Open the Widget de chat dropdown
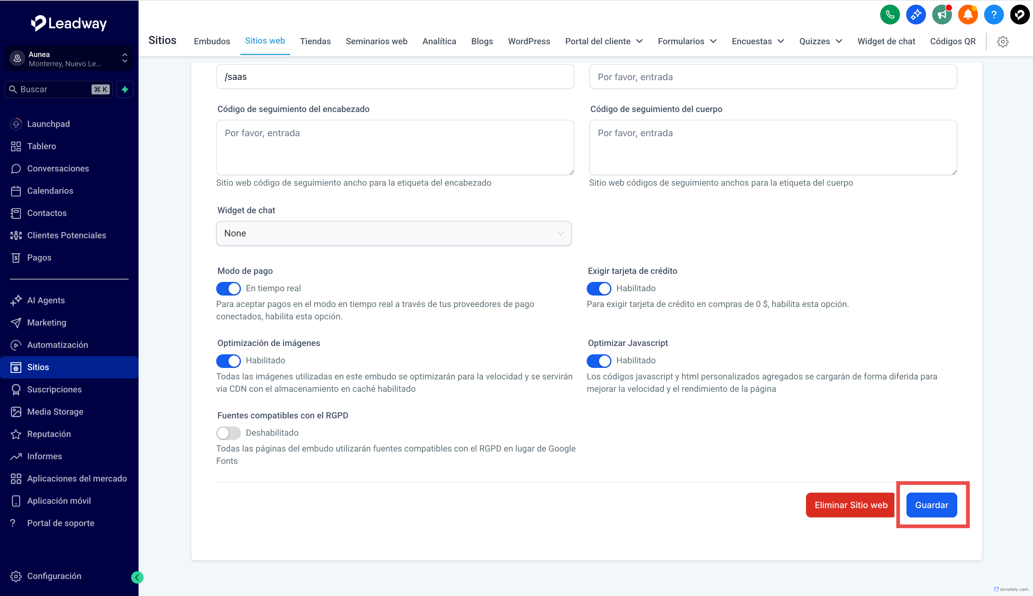The height and width of the screenshot is (596, 1033). point(394,233)
